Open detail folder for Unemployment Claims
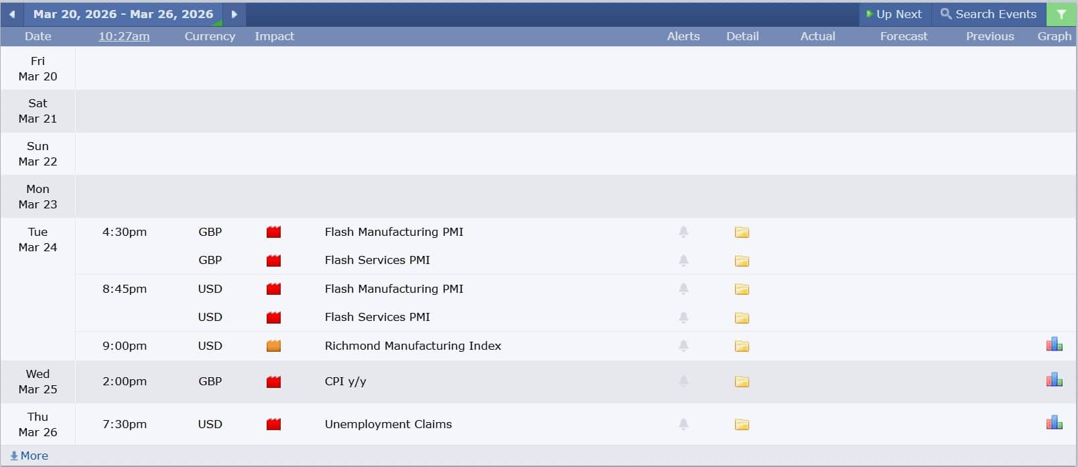The image size is (1078, 467). coord(742,424)
